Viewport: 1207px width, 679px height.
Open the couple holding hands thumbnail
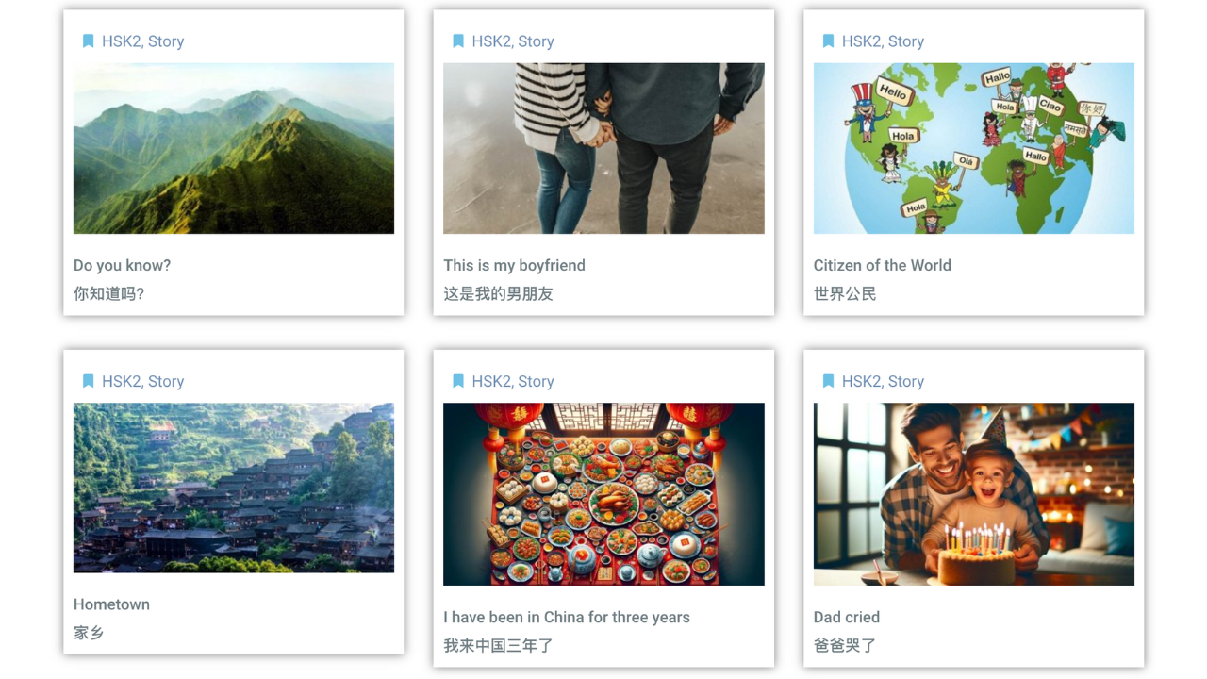pyautogui.click(x=603, y=148)
